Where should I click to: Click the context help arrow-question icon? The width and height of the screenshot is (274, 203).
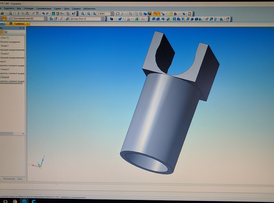(74, 14)
